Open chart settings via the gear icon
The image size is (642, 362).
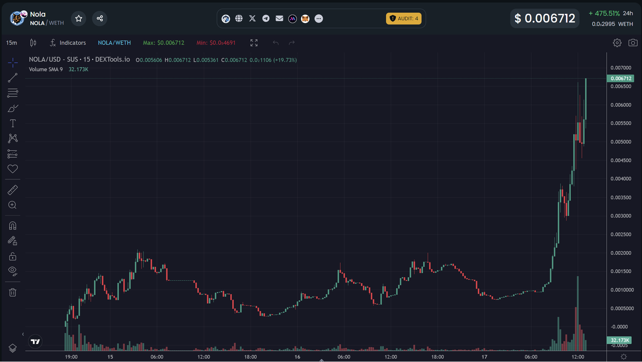coord(617,42)
